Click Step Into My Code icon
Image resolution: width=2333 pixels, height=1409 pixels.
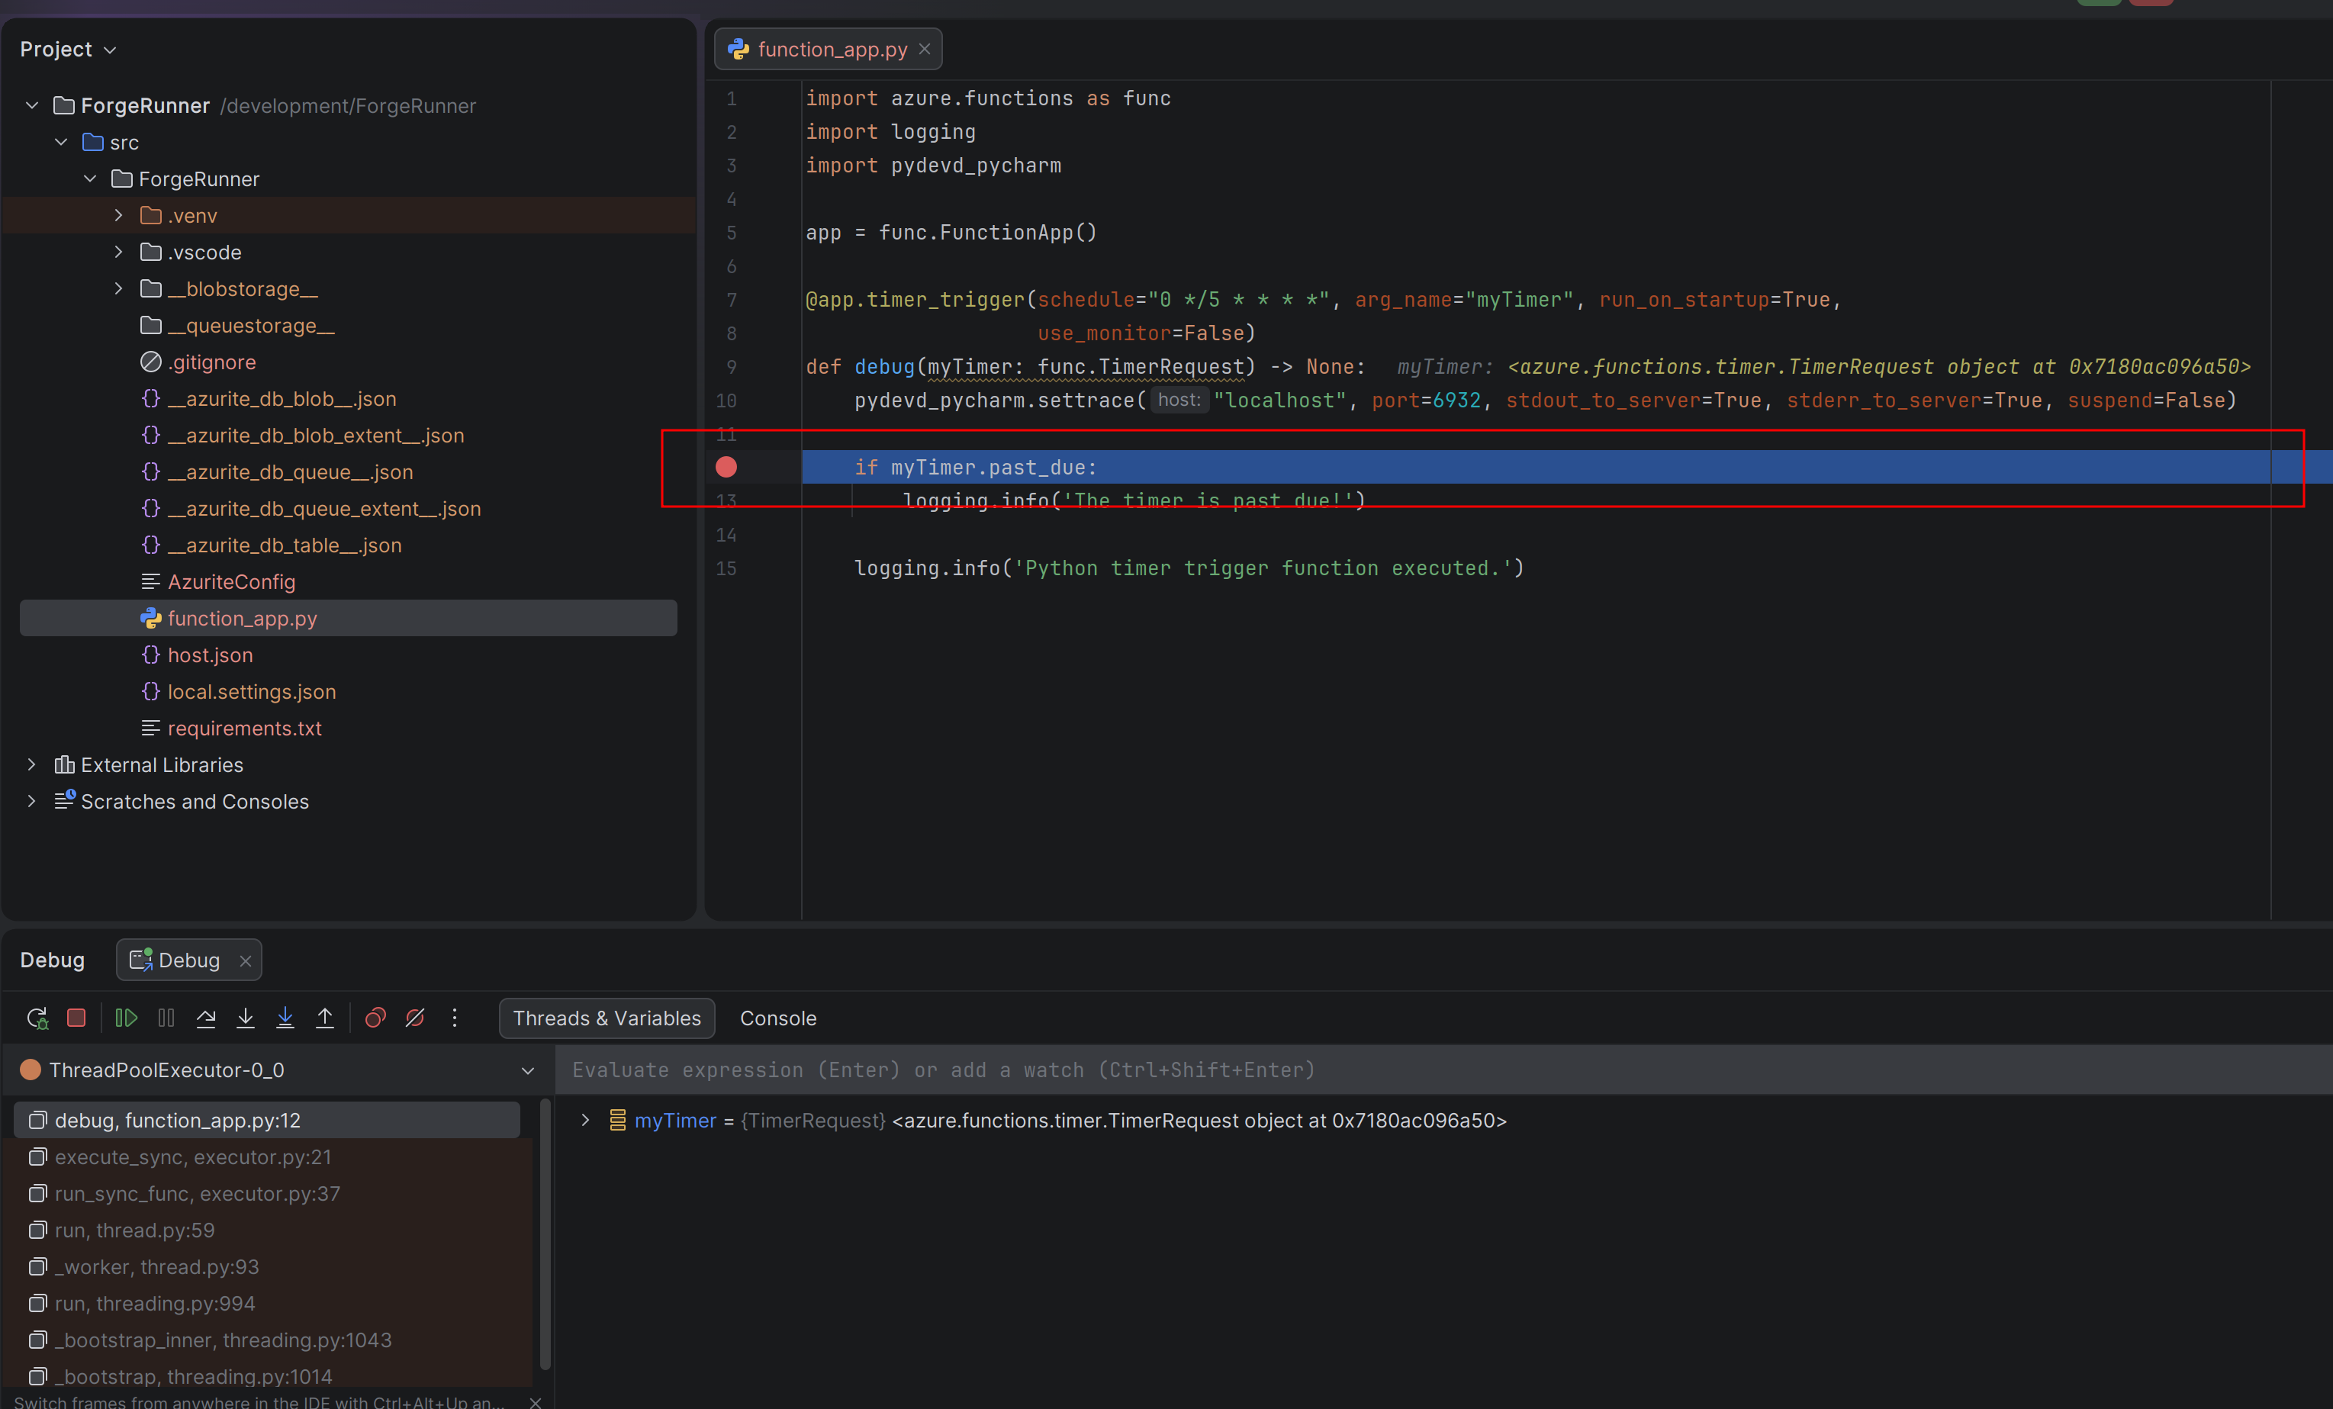tap(285, 1018)
